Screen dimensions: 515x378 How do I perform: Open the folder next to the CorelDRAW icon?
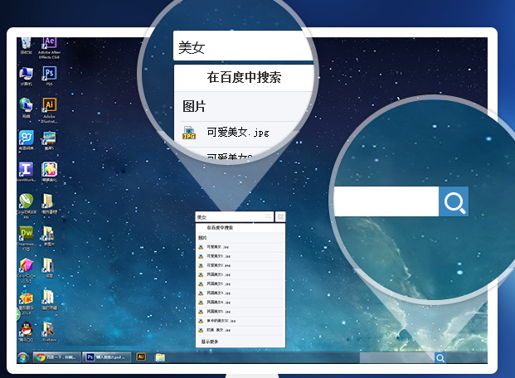pos(49,204)
